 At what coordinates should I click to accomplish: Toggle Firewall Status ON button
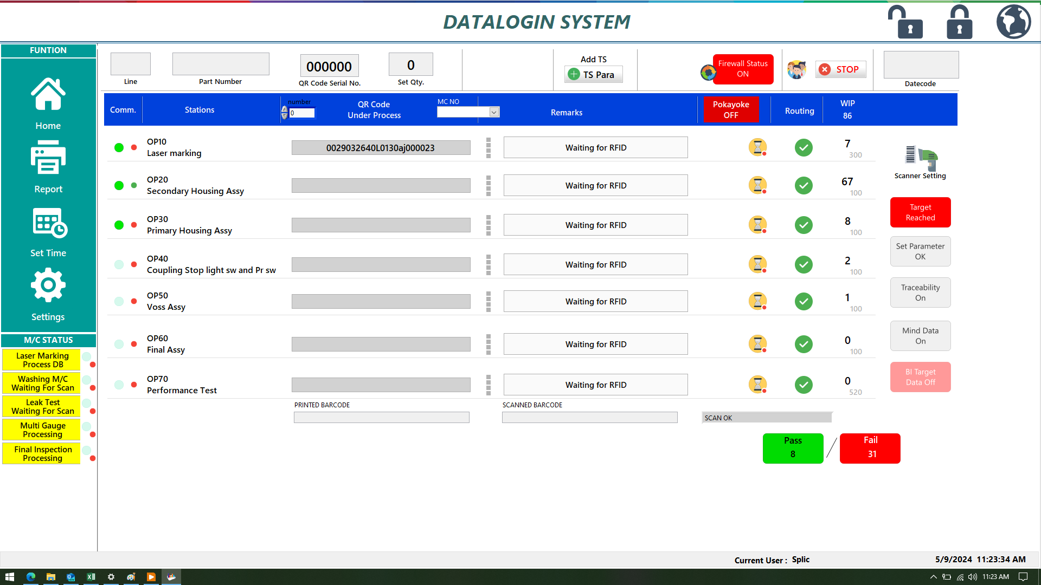point(742,69)
